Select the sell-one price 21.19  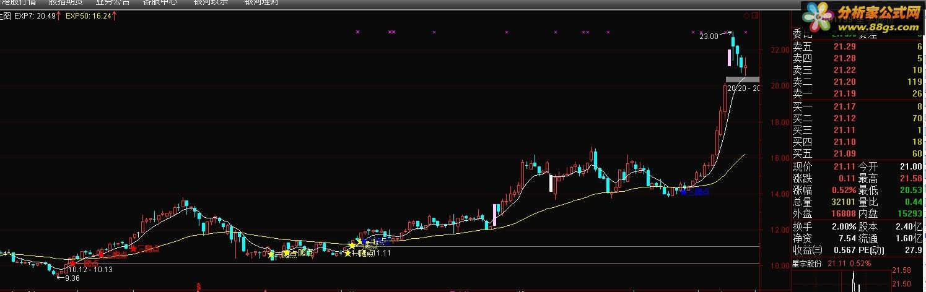pos(845,93)
